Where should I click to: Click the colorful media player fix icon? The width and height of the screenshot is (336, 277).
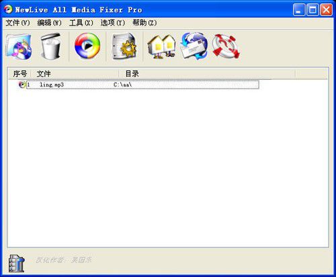pos(87,46)
